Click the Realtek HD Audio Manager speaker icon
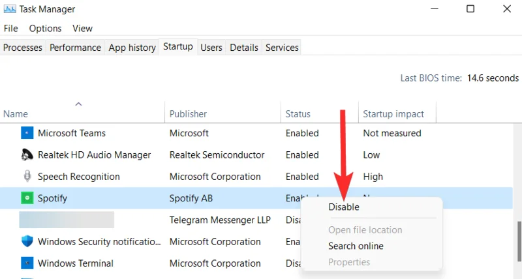Image resolution: width=522 pixels, height=279 pixels. click(27, 155)
